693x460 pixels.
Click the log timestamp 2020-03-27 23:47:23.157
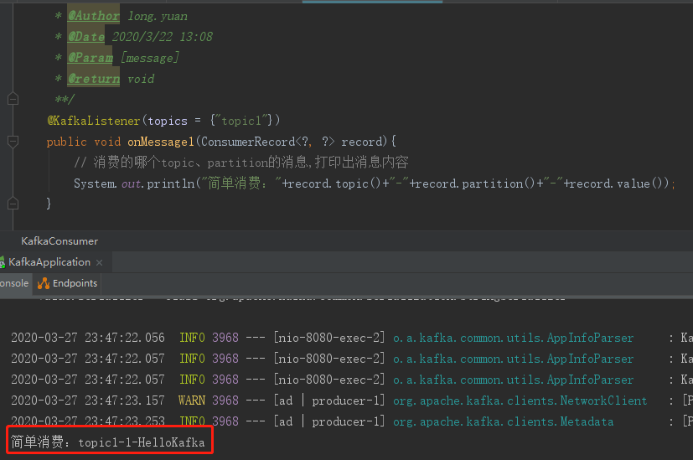point(87,401)
